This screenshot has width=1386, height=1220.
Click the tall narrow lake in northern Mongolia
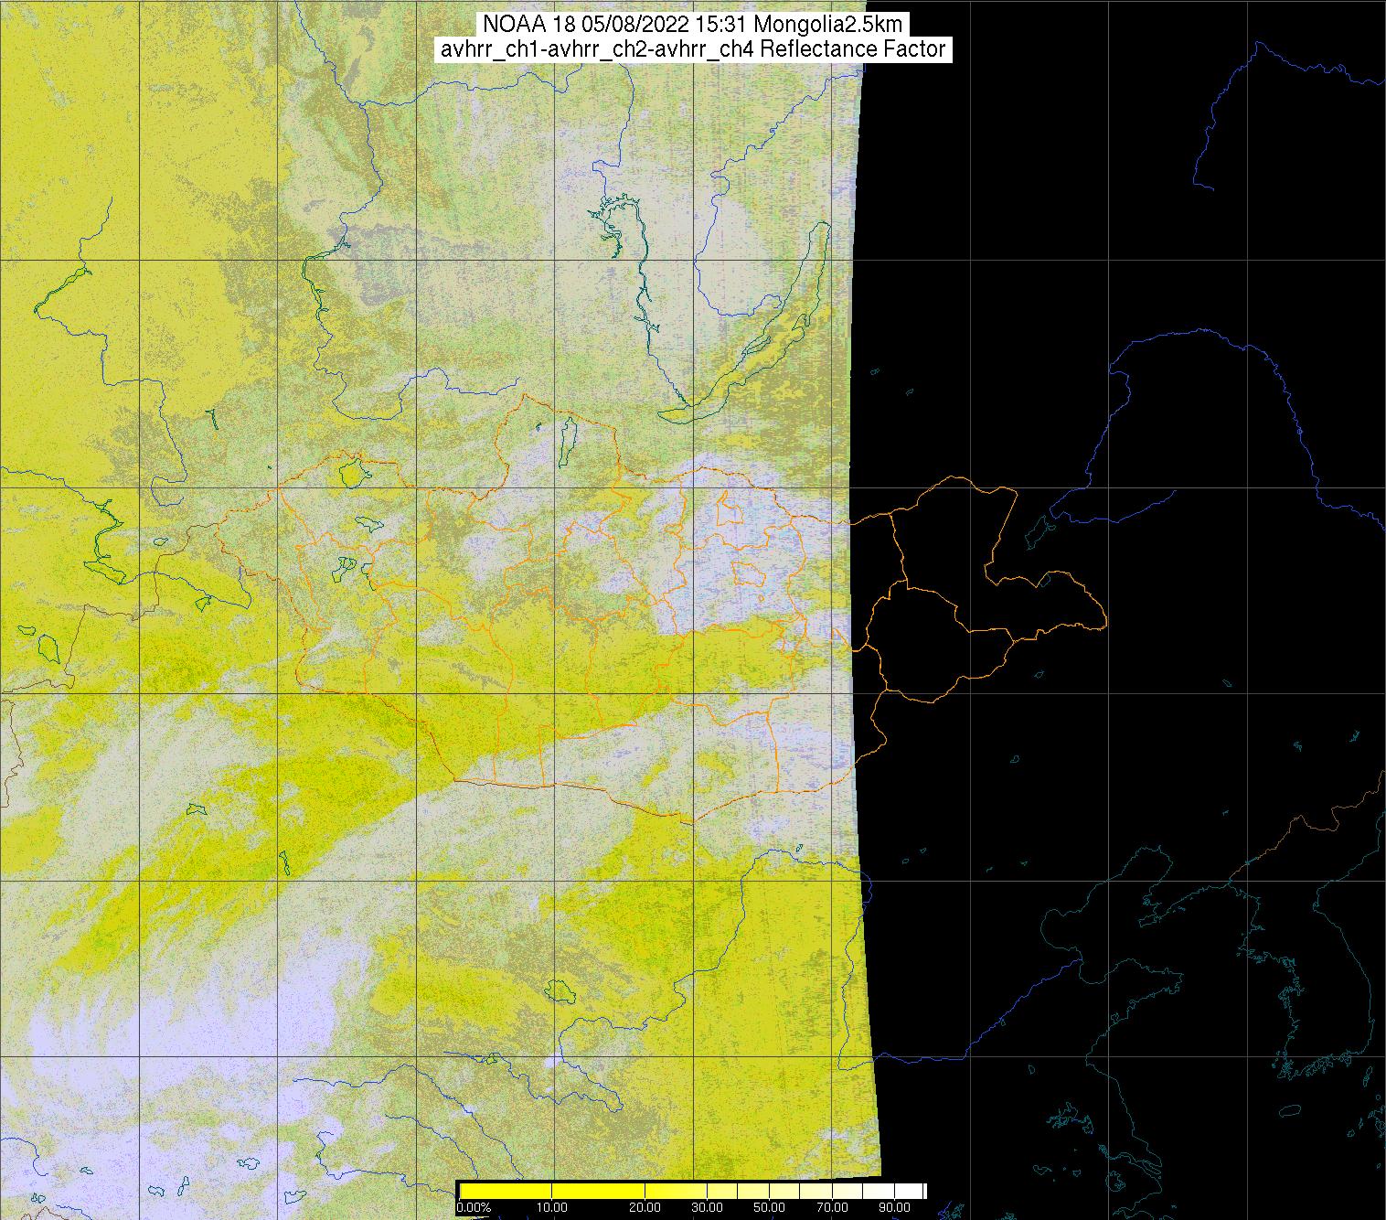[x=568, y=439]
